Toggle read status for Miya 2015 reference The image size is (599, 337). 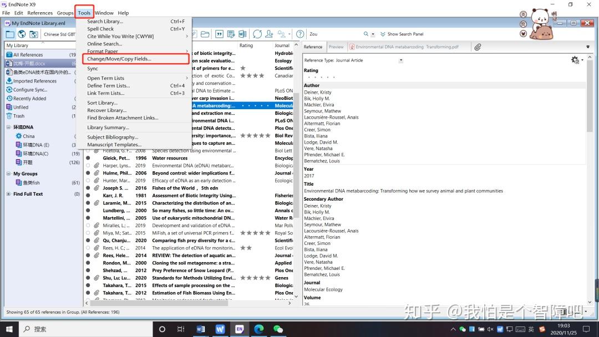[x=88, y=233]
